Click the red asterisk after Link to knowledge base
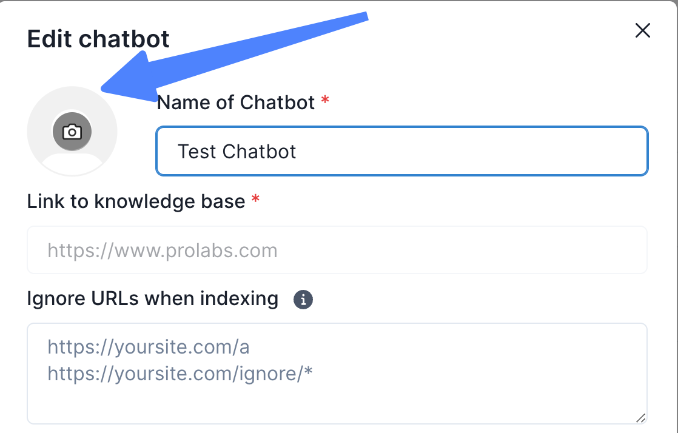 click(255, 200)
